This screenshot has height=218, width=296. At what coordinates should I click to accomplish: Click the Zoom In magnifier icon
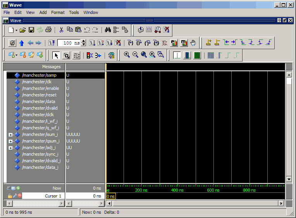coord(127,55)
